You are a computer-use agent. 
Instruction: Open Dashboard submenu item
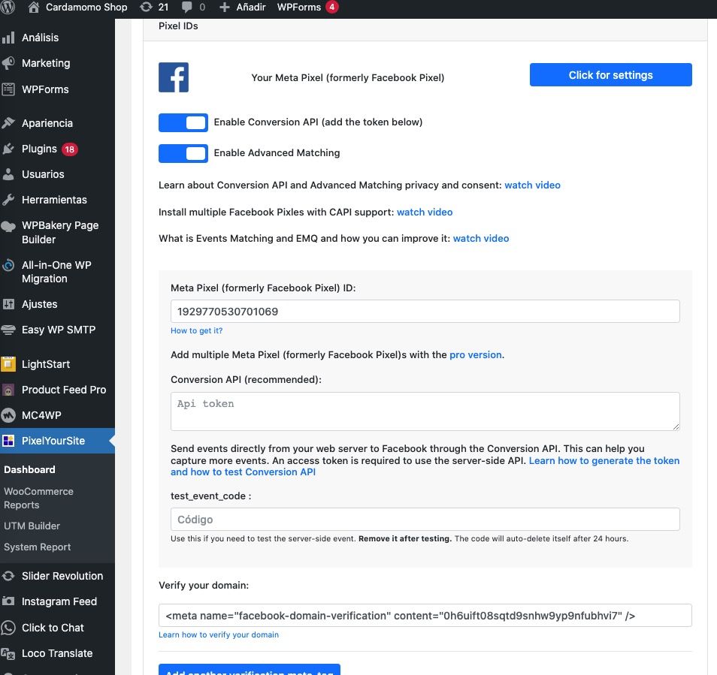click(29, 469)
